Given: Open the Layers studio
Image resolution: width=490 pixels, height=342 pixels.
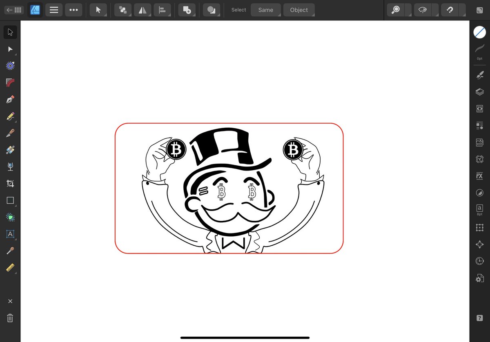Looking at the screenshot, I should pyautogui.click(x=479, y=92).
